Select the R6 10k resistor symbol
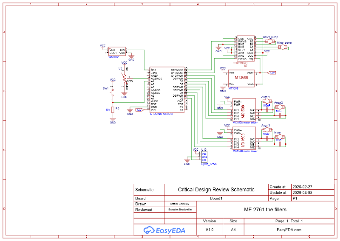 [113, 109]
